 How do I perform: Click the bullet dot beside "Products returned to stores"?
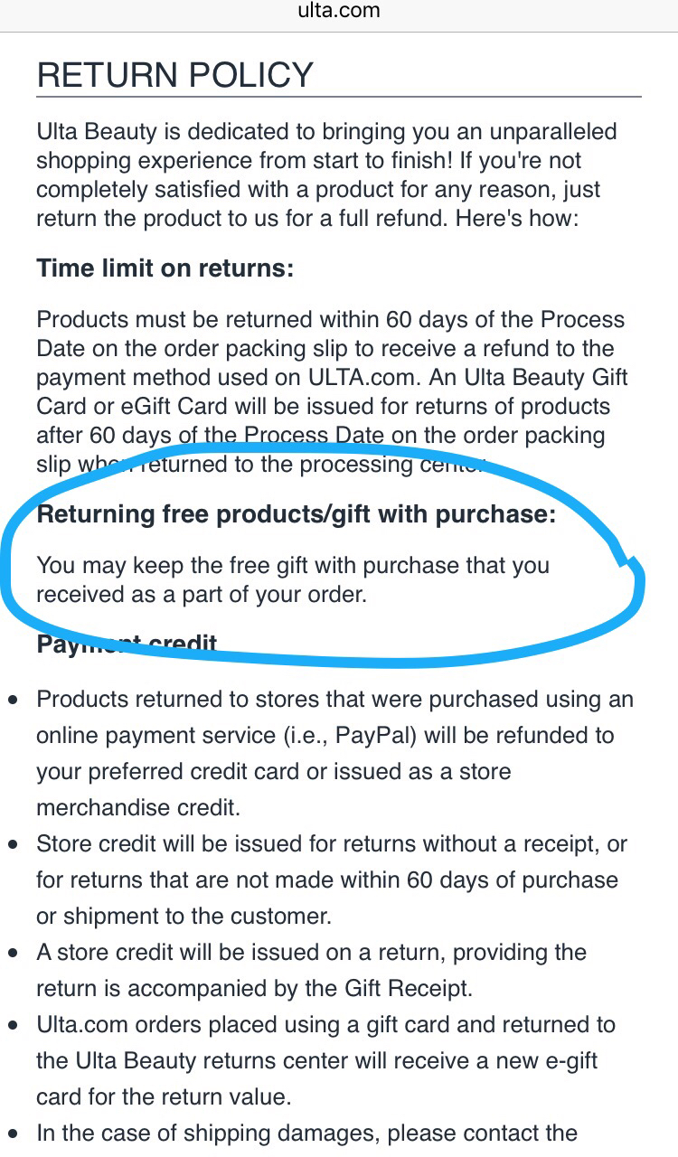pyautogui.click(x=13, y=701)
